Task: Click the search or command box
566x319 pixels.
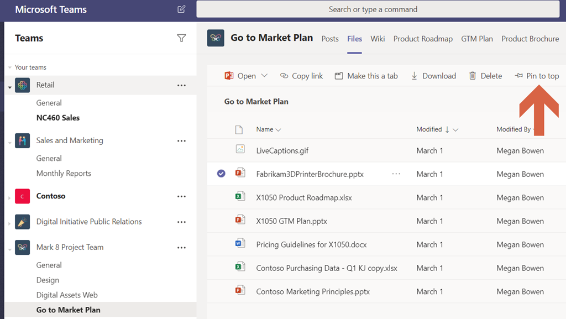Action: click(378, 9)
